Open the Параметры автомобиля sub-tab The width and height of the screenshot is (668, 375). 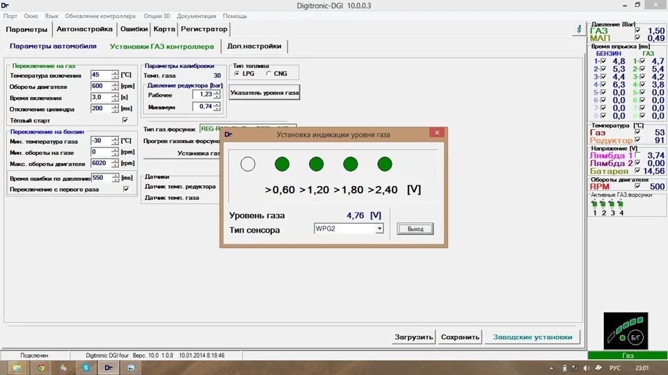click(54, 46)
